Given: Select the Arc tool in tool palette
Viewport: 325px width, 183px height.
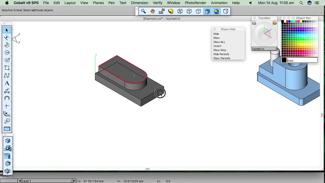Looking at the screenshot, I should [x=7, y=45].
